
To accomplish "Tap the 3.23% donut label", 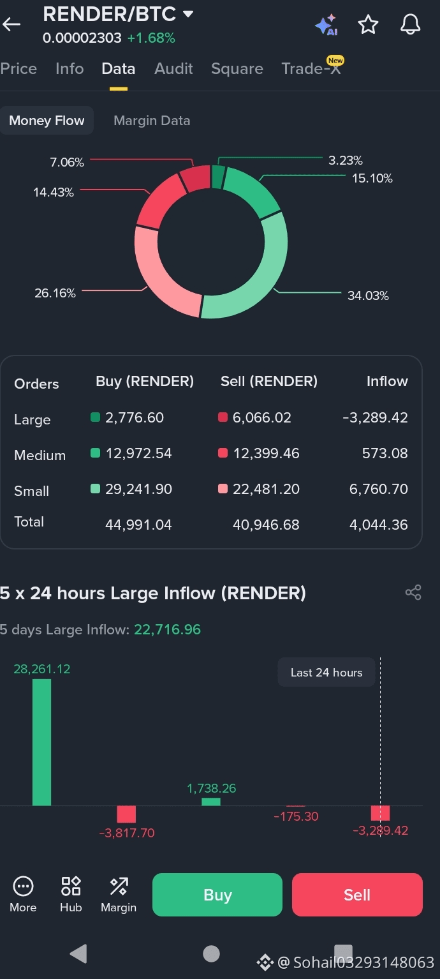I will [x=346, y=160].
